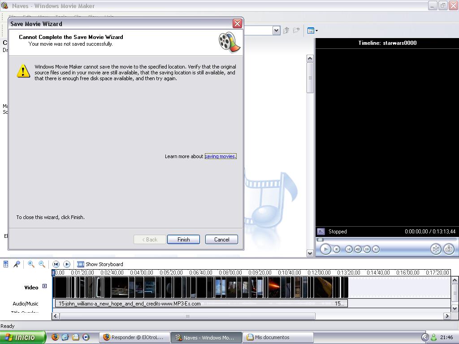
Task: Click Cancel in the Save Movie Wizard
Action: (x=221, y=239)
